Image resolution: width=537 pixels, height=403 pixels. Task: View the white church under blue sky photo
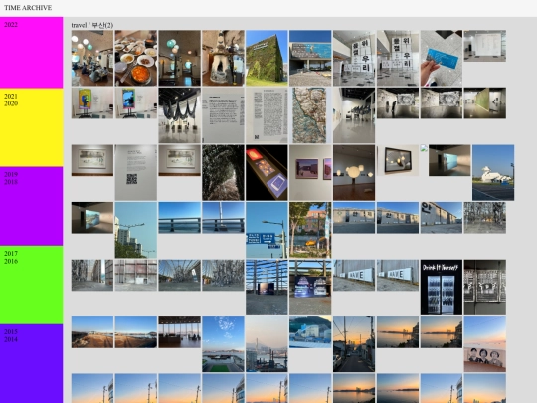tap(493, 172)
